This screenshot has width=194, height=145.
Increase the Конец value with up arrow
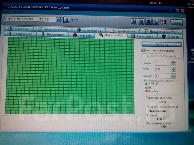click(x=173, y=69)
